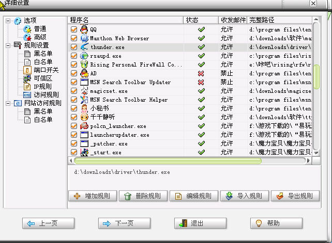Click the 删除规则 button

click(143, 196)
